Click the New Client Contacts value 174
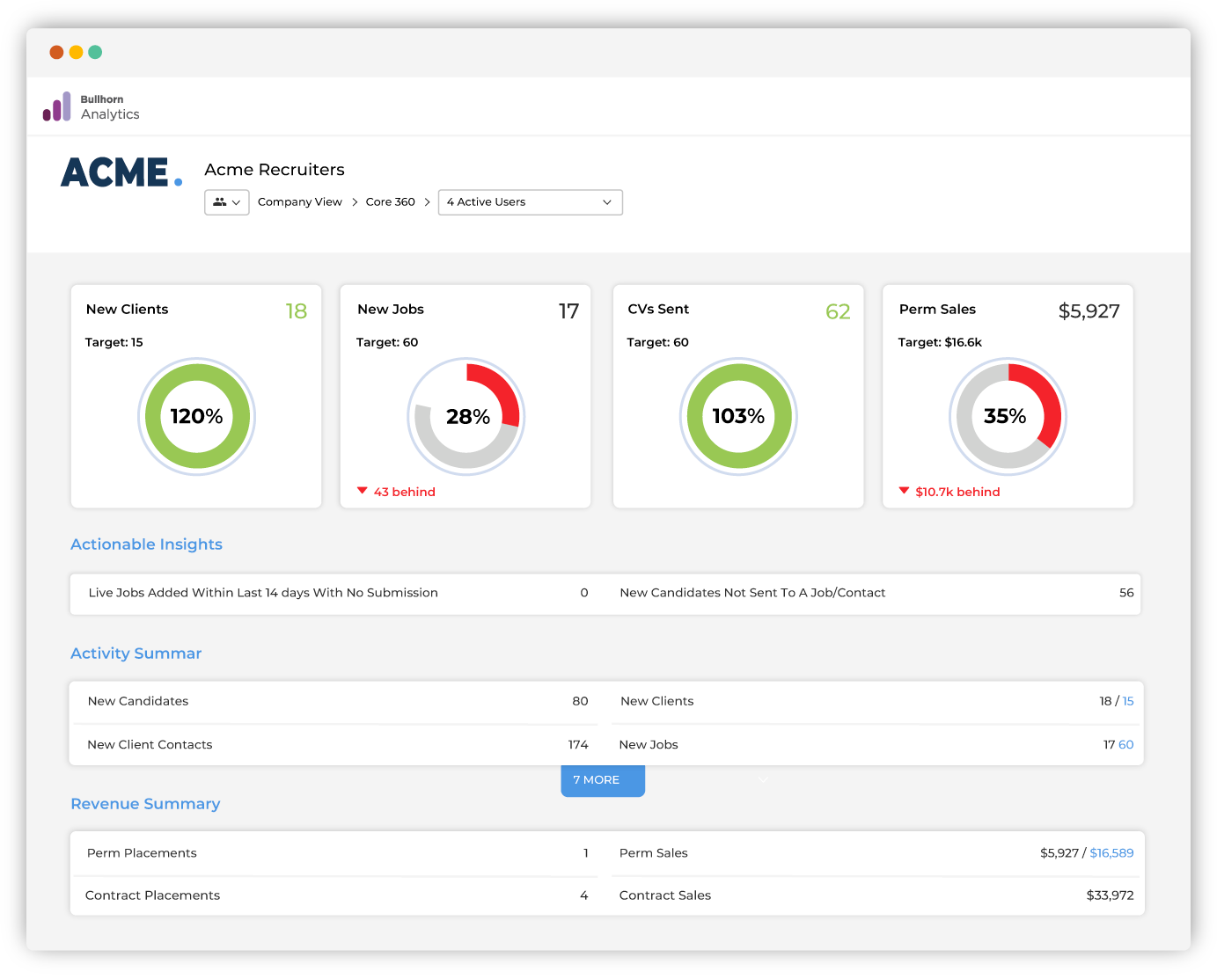 coord(578,745)
